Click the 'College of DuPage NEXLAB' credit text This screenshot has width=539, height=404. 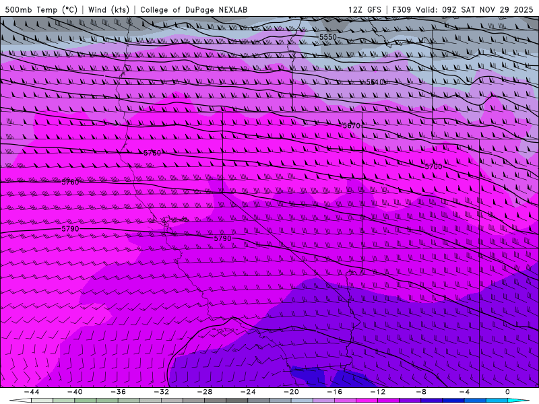(193, 9)
